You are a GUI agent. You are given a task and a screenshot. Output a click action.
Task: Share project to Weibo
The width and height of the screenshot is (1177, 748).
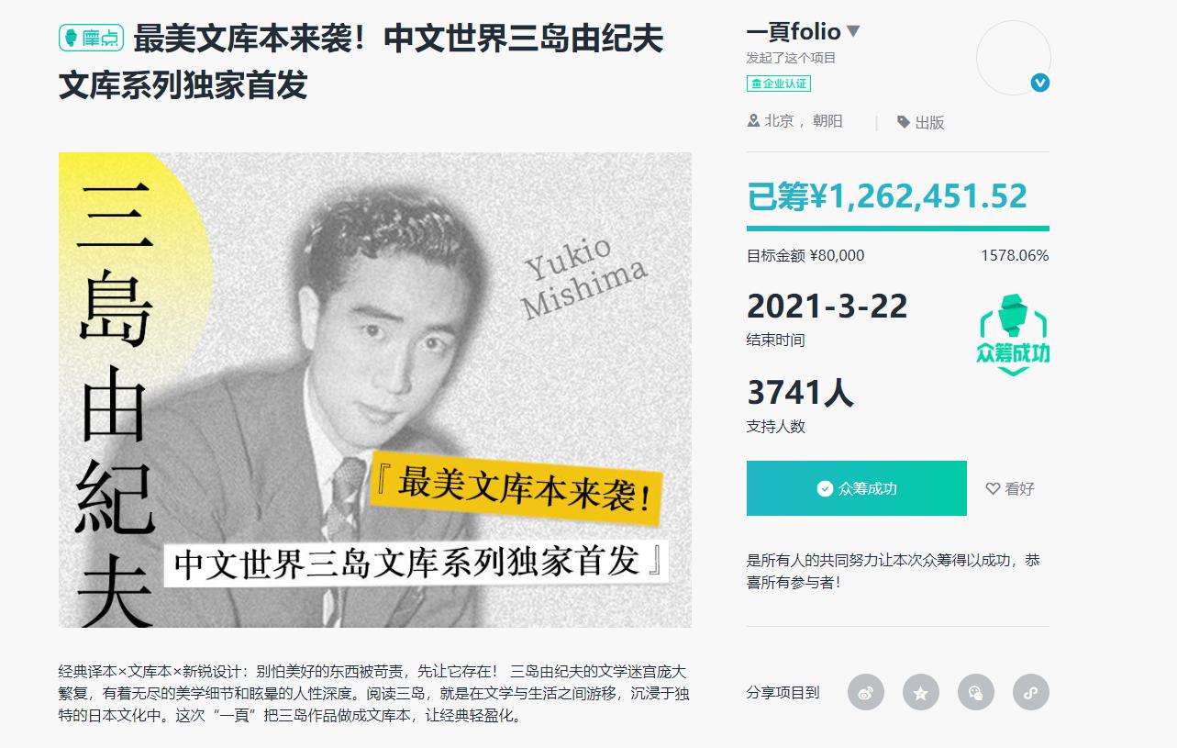(866, 692)
